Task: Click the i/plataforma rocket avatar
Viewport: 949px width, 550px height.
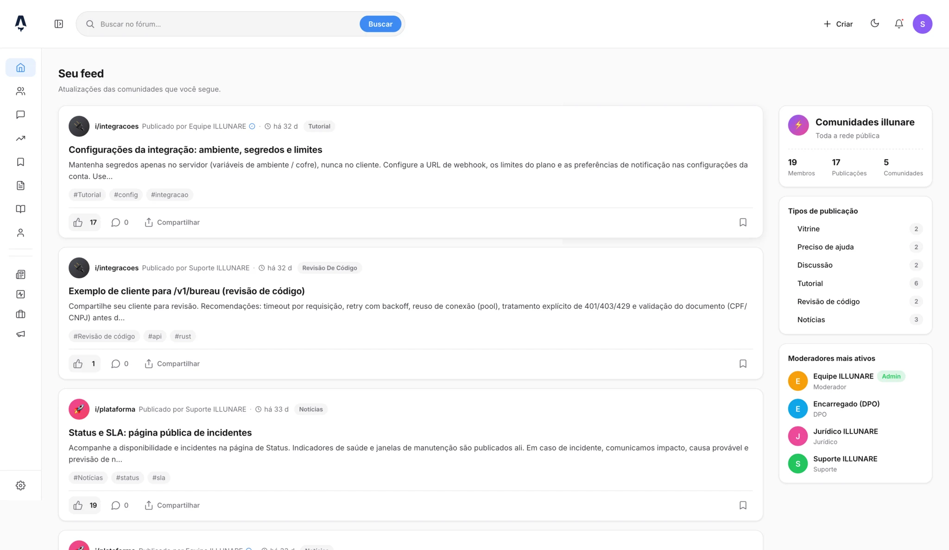Action: coord(79,409)
